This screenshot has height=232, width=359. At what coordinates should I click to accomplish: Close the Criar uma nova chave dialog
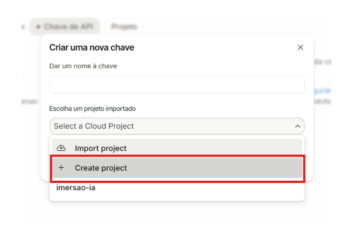point(300,48)
